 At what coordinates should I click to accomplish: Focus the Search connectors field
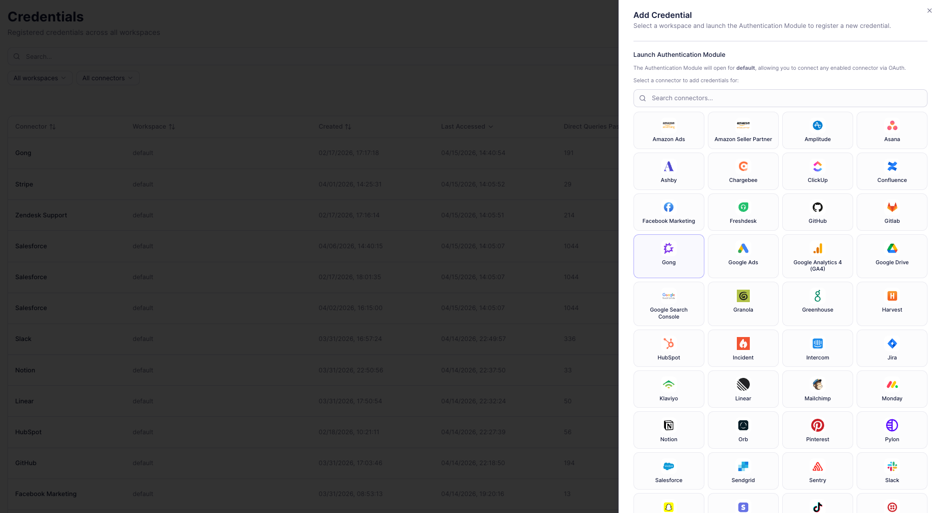780,98
